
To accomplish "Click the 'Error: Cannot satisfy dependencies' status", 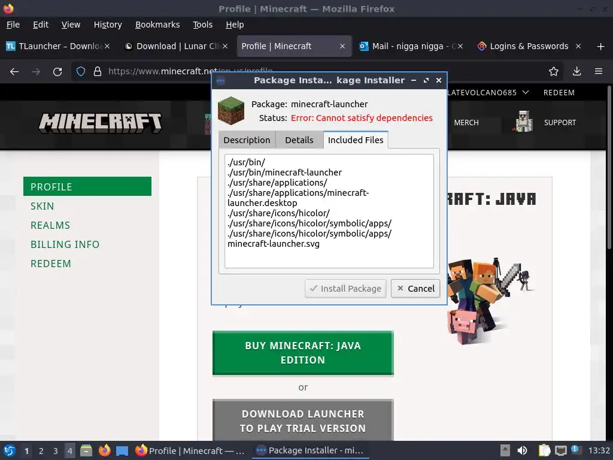I will [x=362, y=118].
